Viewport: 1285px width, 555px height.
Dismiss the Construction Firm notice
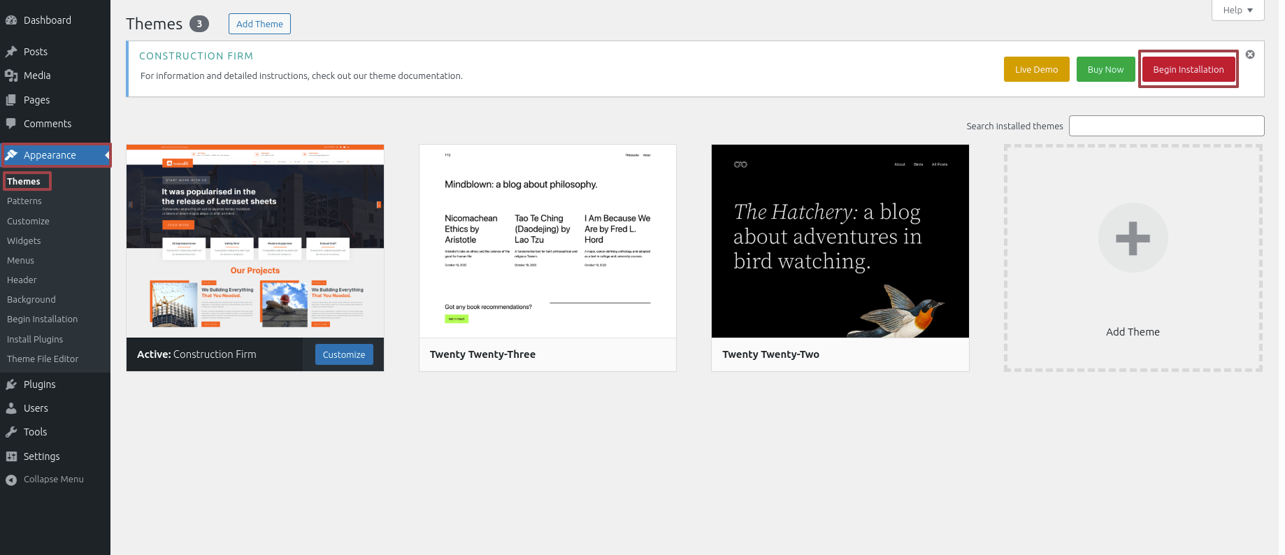point(1250,55)
